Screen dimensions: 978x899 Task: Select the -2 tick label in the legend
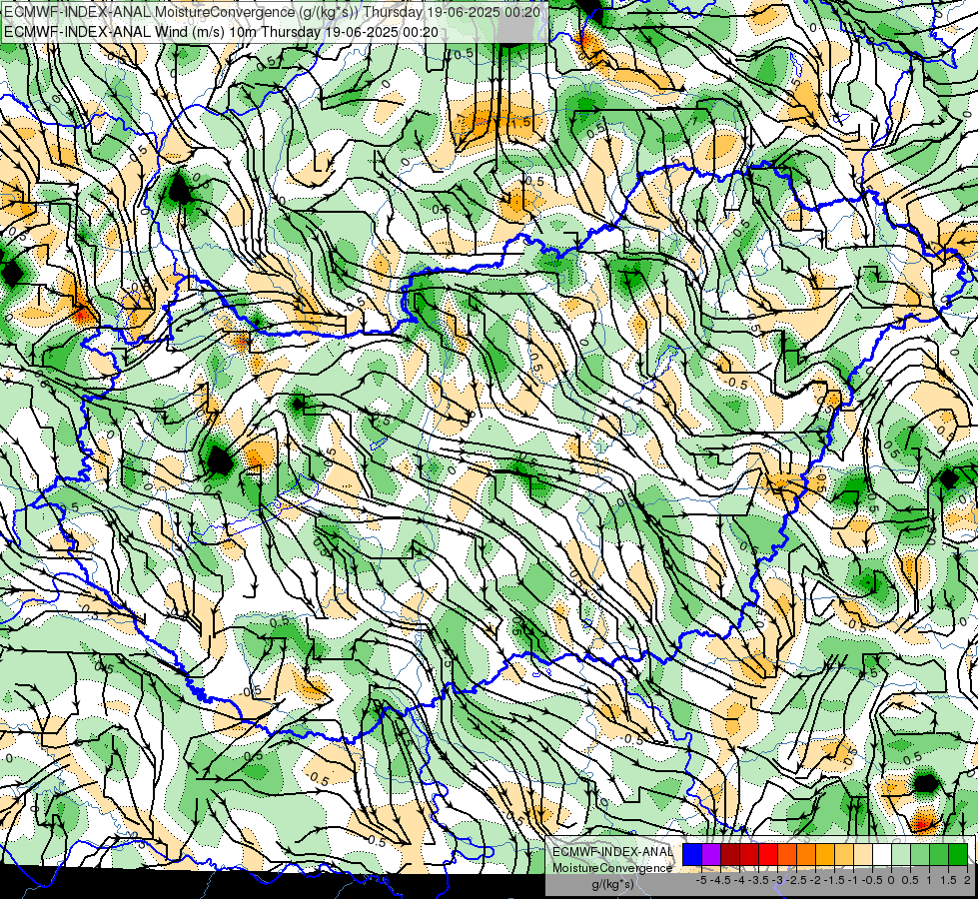[815, 880]
